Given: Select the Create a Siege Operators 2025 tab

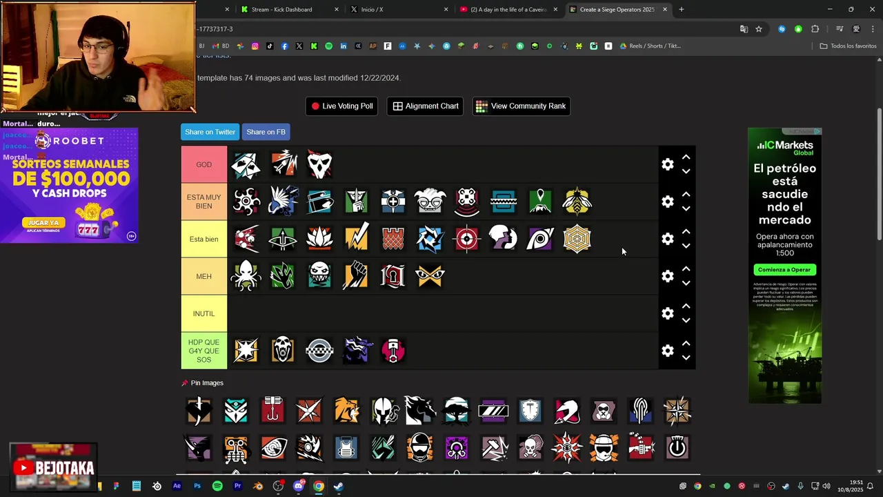Looking at the screenshot, I should click(617, 10).
